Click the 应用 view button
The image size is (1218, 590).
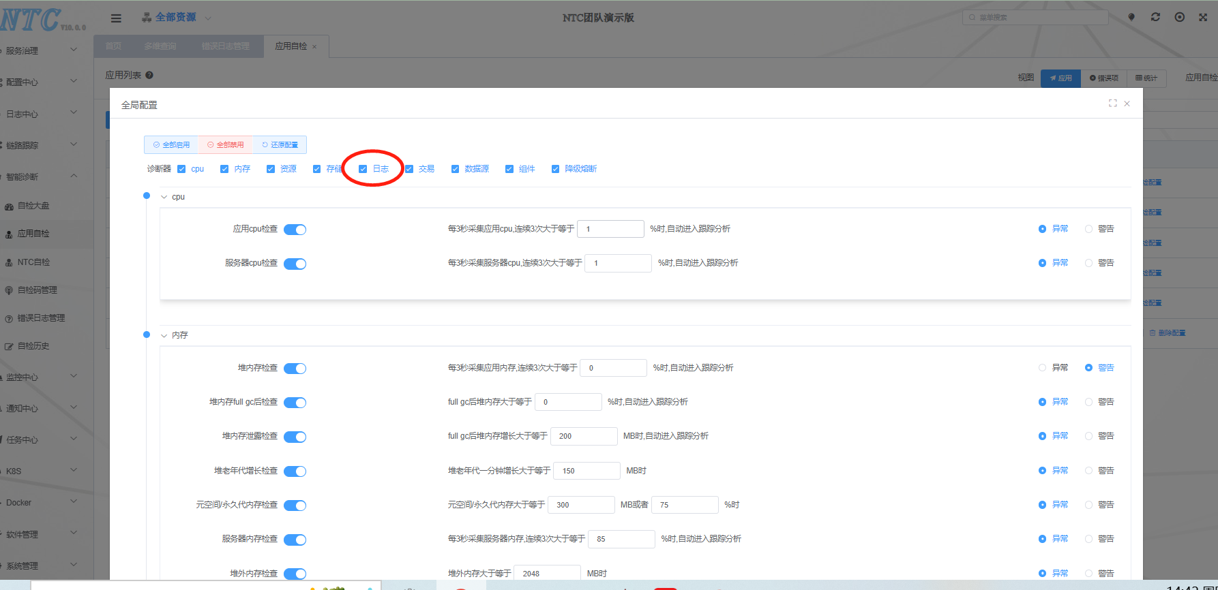(x=1060, y=78)
